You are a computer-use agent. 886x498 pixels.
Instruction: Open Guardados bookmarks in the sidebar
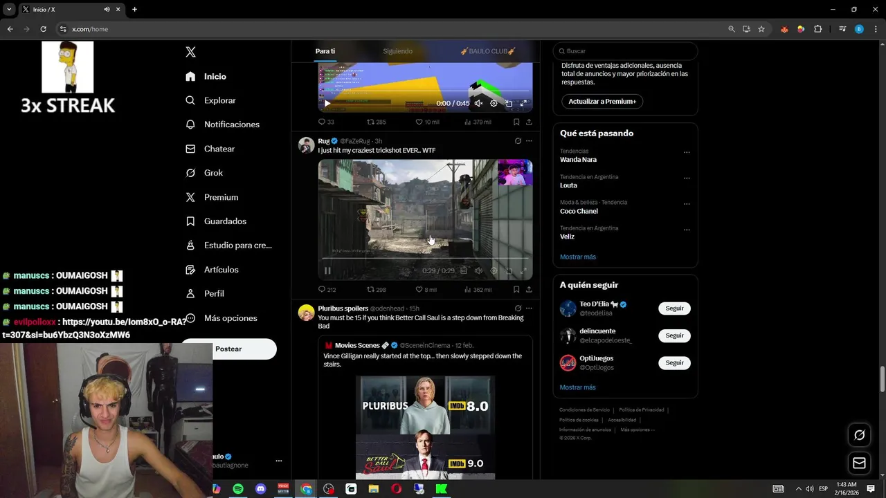[216, 221]
